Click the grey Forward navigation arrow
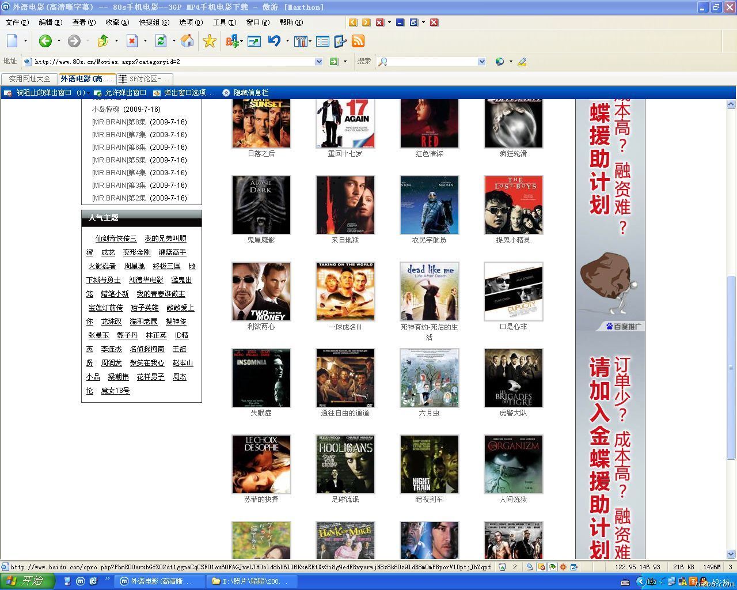 click(x=74, y=41)
